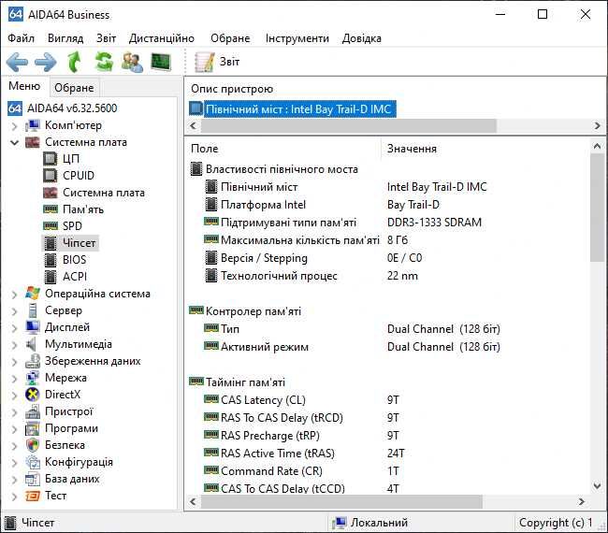The image size is (608, 533).
Task: Open the Файл menu
Action: click(21, 38)
